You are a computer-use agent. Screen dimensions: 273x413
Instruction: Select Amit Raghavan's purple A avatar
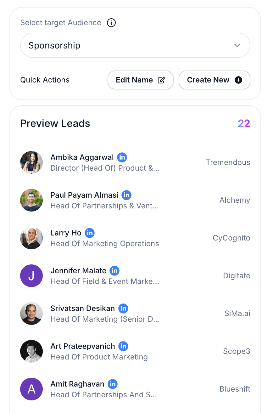[31, 389]
